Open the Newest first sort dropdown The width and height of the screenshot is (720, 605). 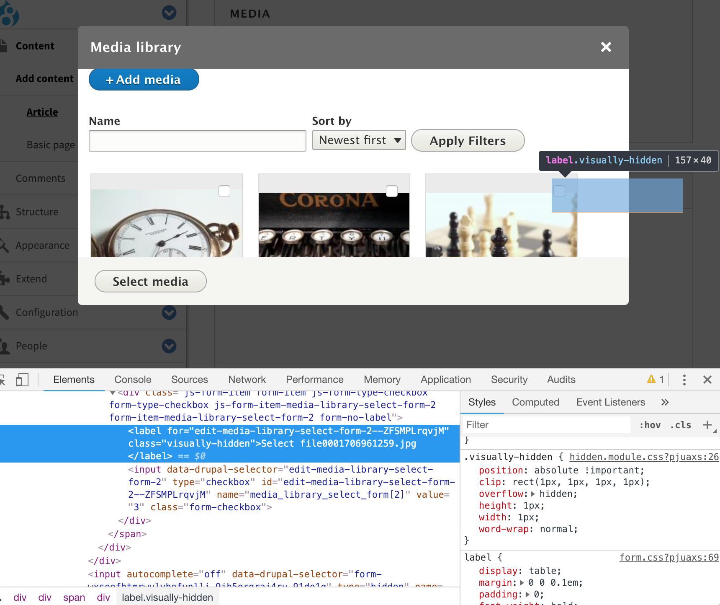click(359, 140)
